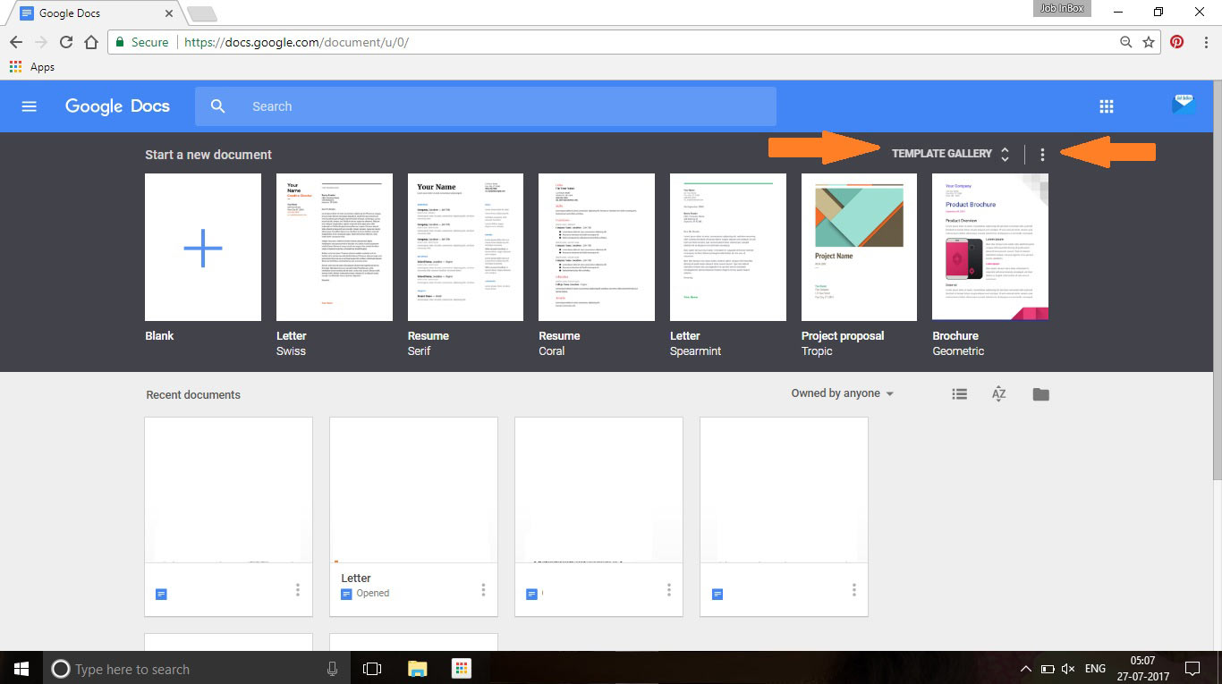Go back in the browser
This screenshot has width=1222, height=684.
16,42
